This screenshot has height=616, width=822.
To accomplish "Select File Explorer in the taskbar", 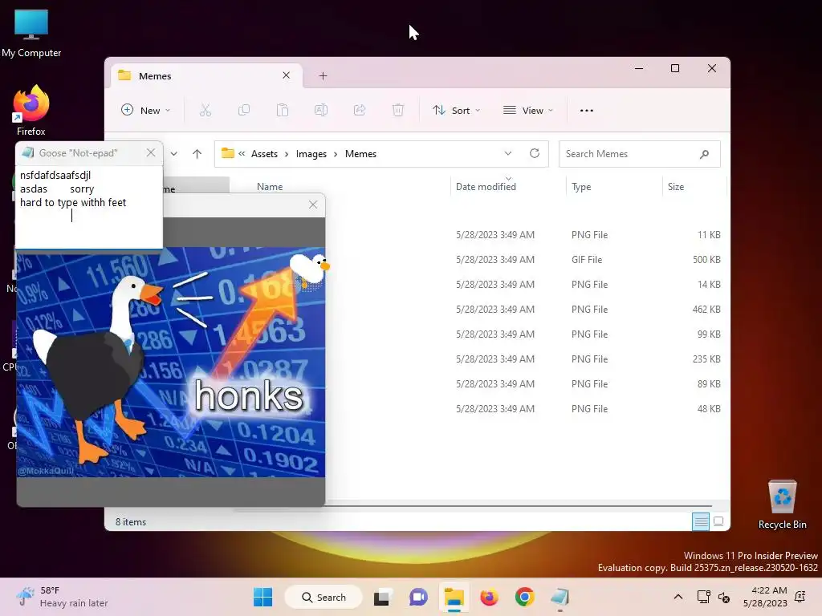I will click(x=454, y=597).
